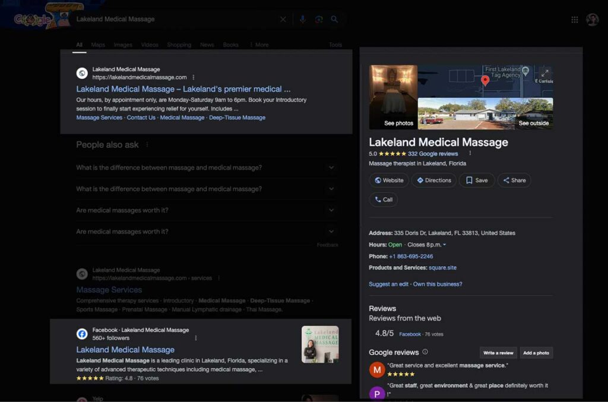Open the Facebook result thumbnail image
The width and height of the screenshot is (608, 402).
coord(320,344)
